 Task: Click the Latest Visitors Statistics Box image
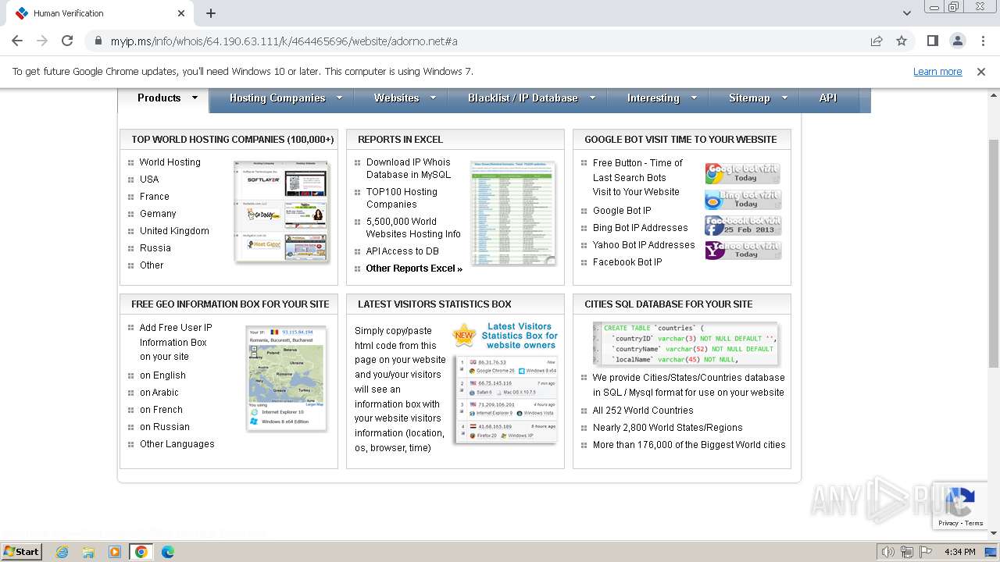point(505,382)
